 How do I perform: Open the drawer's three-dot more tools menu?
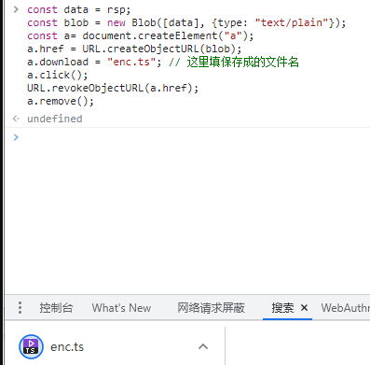click(x=21, y=307)
